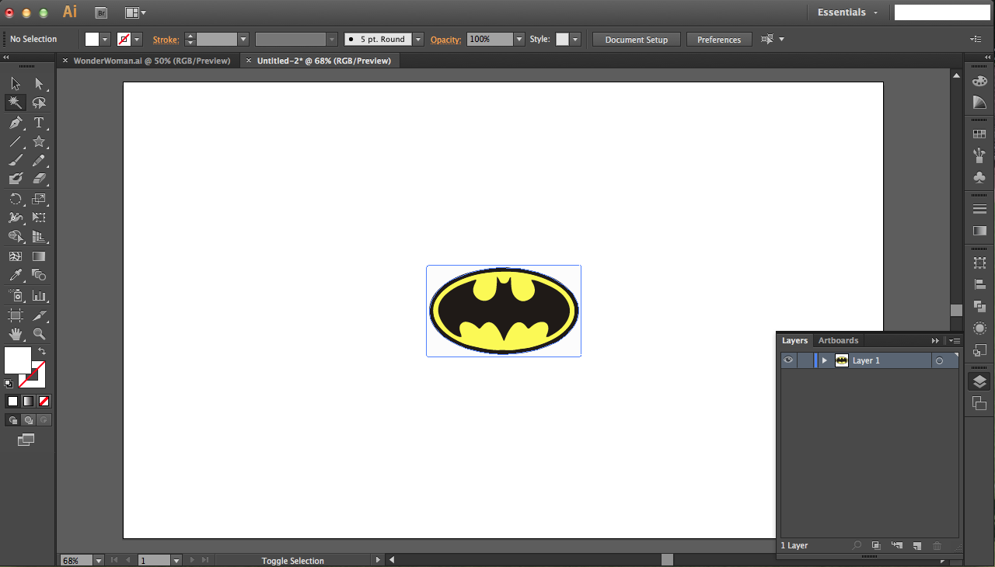Select the Selection tool (black arrow)
Screen dimensions: 995x567
tap(16, 84)
